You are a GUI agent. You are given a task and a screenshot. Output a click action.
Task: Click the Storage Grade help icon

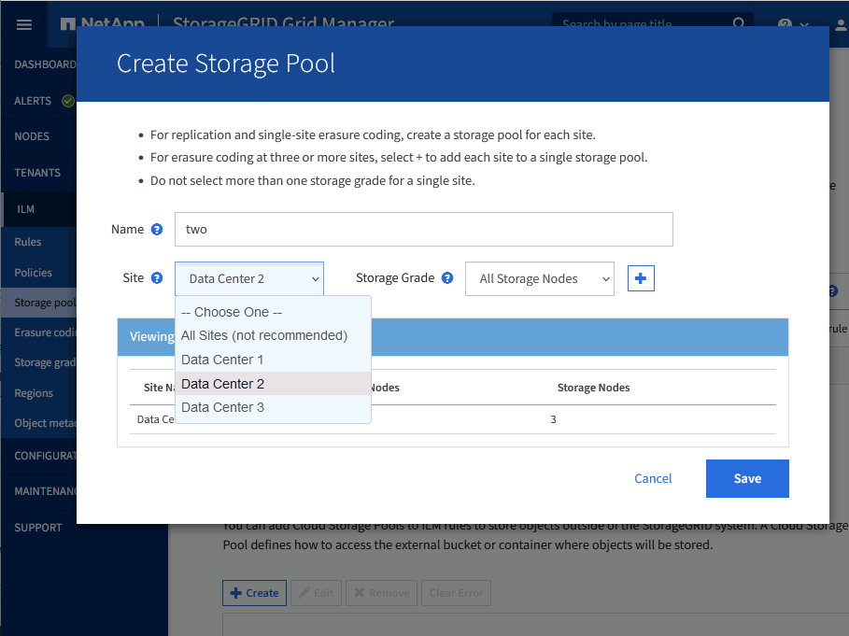coord(447,278)
